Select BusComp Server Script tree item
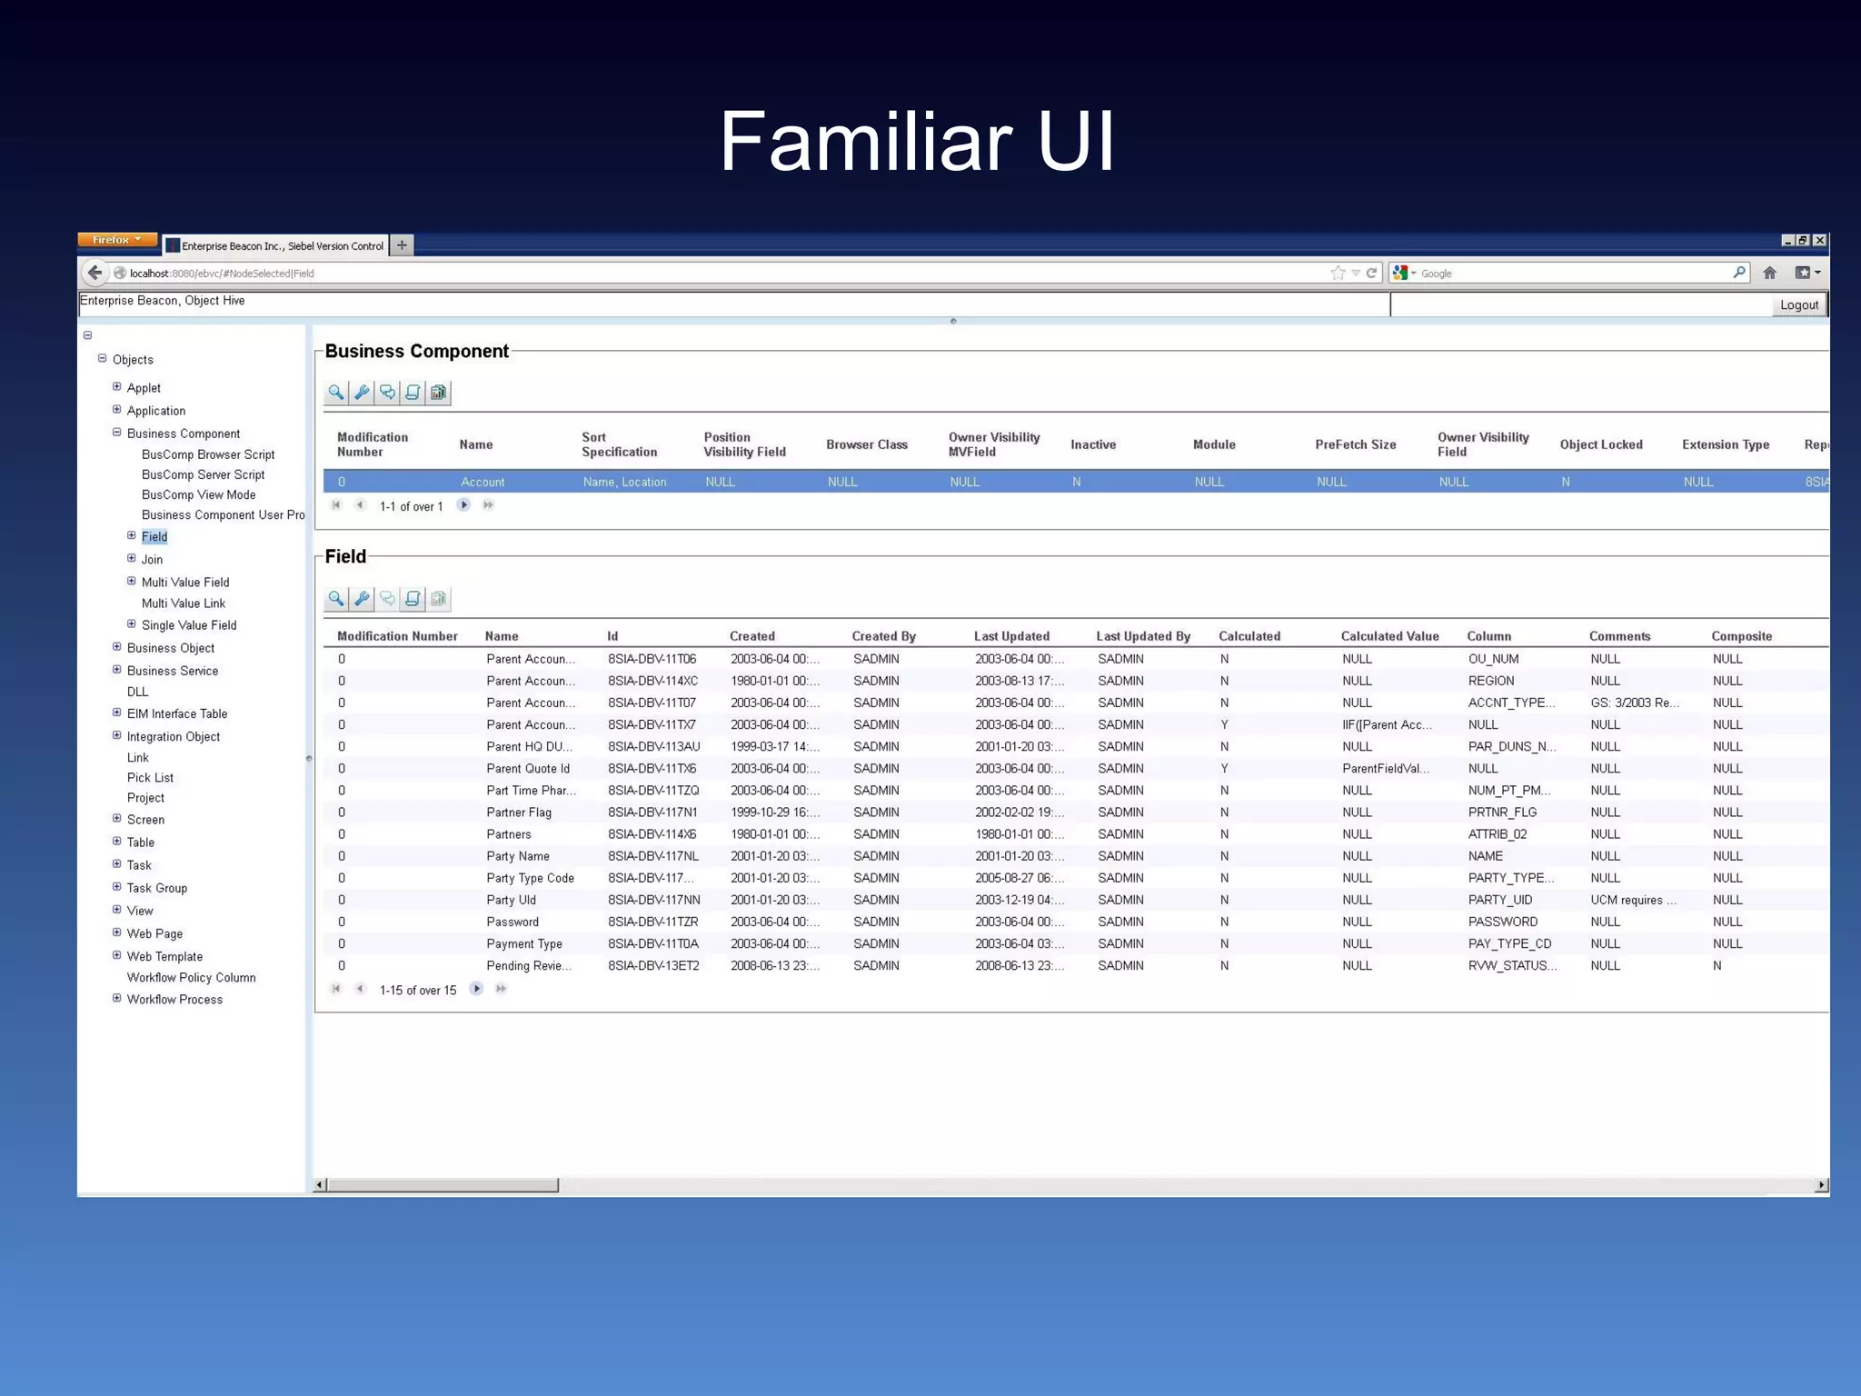Viewport: 1861px width, 1396px height. tap(203, 474)
